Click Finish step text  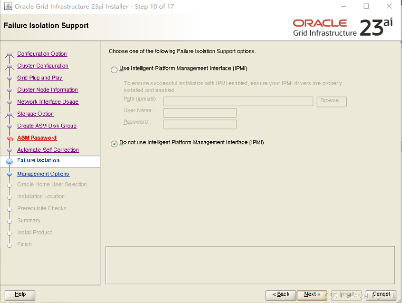point(24,244)
